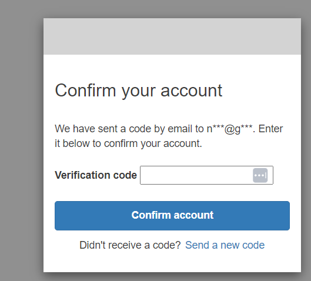Screen dimensions: 311x281
Task: Click 'it below to confirm your account' line
Action: [x=128, y=143]
